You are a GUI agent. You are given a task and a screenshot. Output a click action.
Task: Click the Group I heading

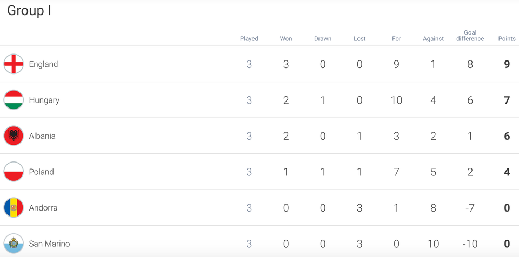point(29,11)
